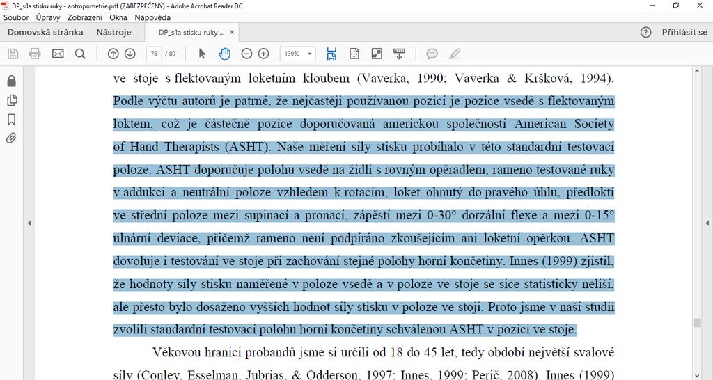713x380 pixels.
Task: Expand left navigation pane arrow
Action: [29, 223]
